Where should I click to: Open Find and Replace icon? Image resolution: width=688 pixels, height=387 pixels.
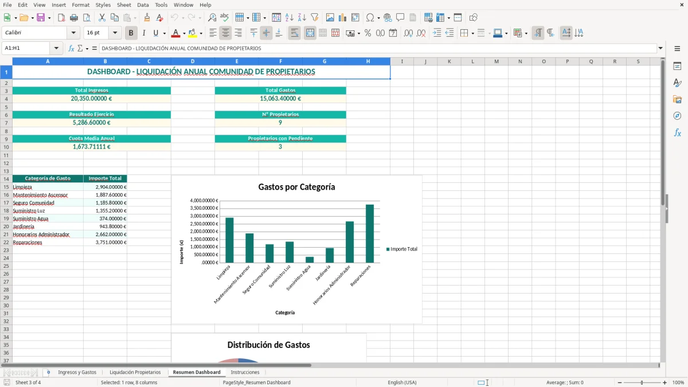point(212,18)
